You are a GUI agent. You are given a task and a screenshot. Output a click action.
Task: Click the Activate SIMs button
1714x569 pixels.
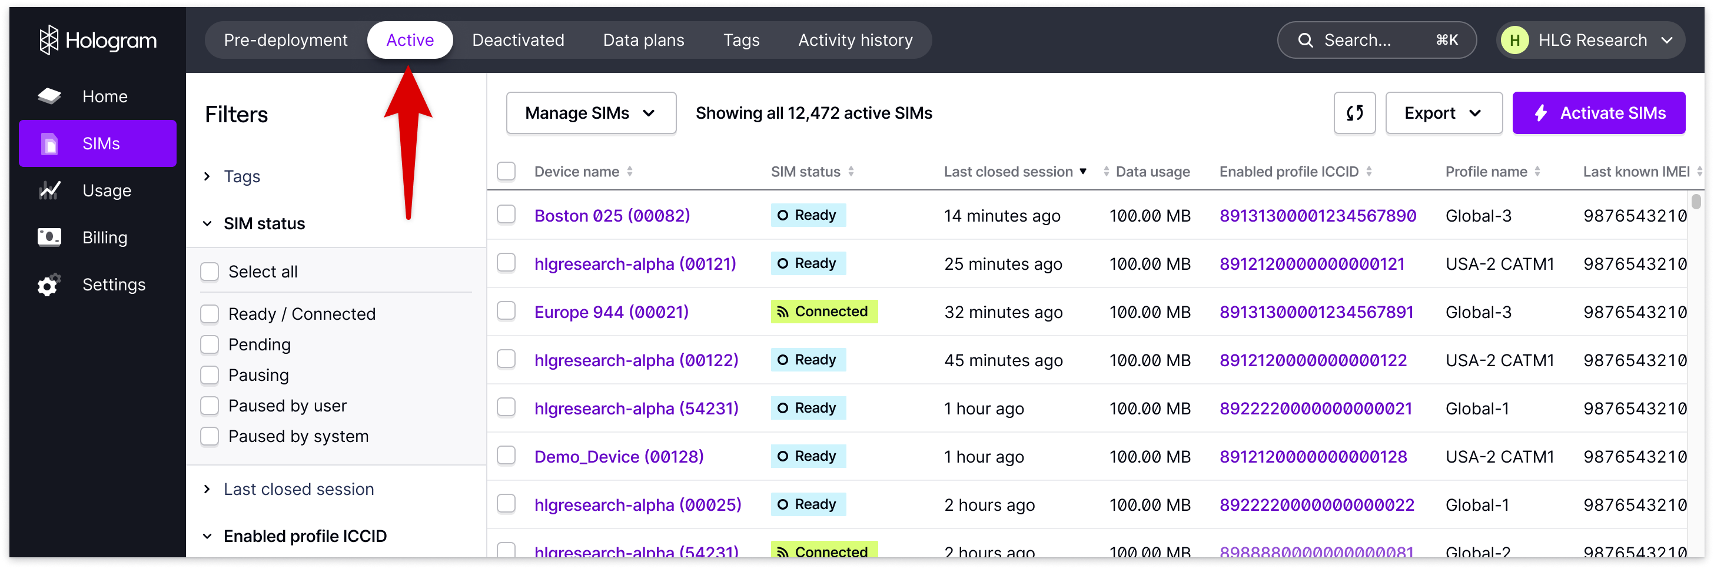[1598, 113]
